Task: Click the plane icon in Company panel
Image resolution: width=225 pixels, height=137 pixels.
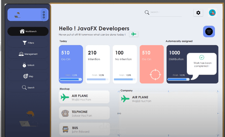Action: [125, 99]
